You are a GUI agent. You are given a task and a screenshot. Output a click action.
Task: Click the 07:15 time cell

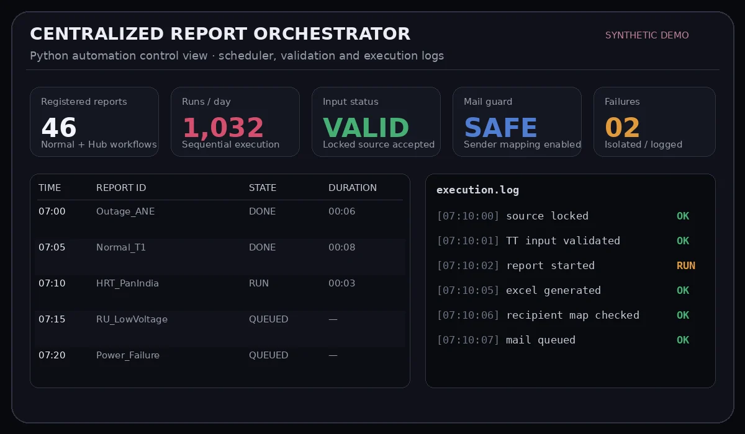pos(52,319)
